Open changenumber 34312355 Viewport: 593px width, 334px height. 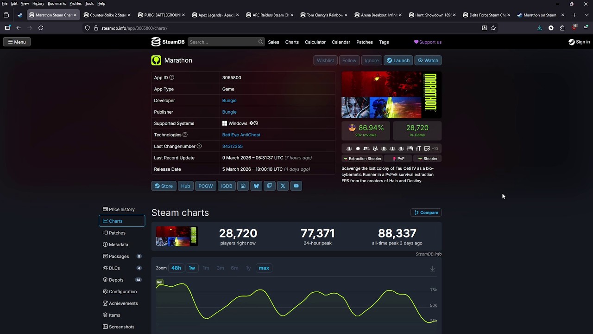232,146
